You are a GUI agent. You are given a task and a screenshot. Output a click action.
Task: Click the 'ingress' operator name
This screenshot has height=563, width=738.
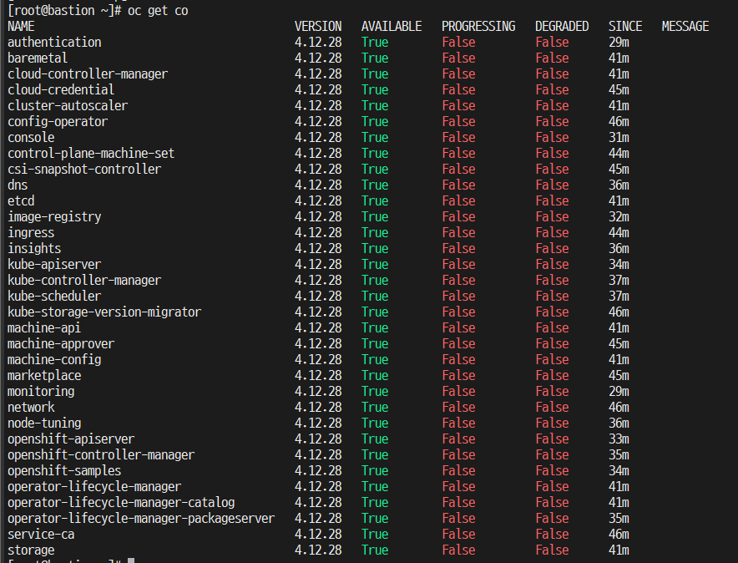click(31, 232)
